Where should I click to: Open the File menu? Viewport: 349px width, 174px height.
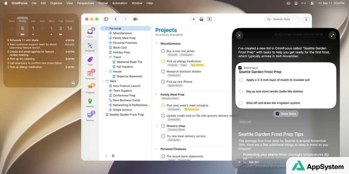click(x=34, y=3)
